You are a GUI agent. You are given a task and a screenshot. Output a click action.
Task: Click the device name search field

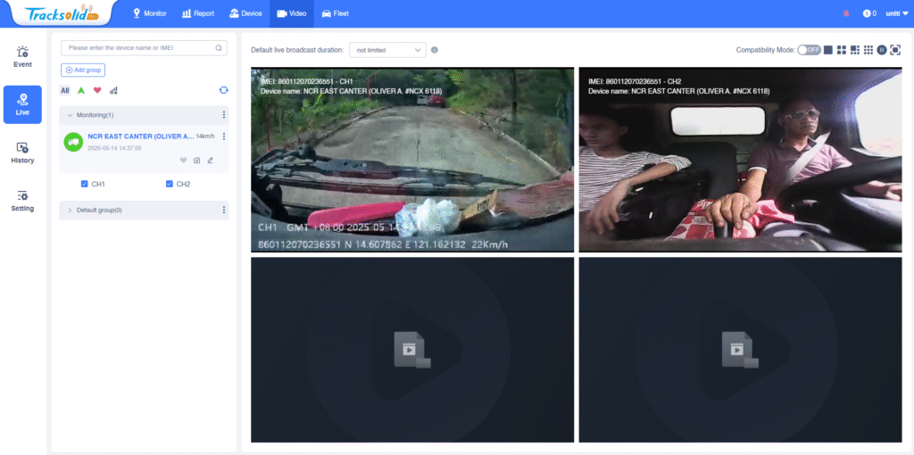(x=139, y=47)
